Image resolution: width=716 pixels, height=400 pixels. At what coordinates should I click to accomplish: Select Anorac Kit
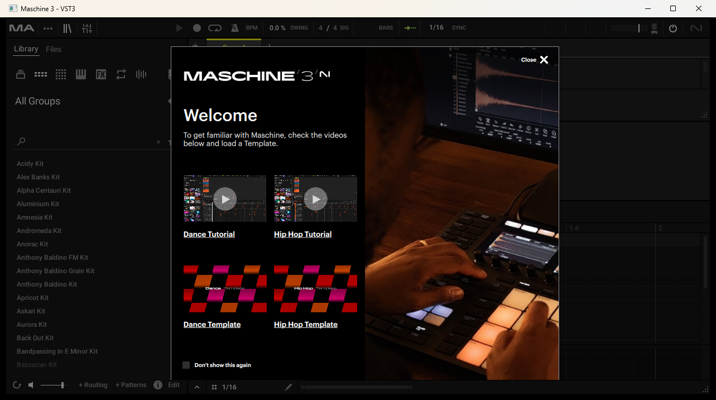coord(32,244)
